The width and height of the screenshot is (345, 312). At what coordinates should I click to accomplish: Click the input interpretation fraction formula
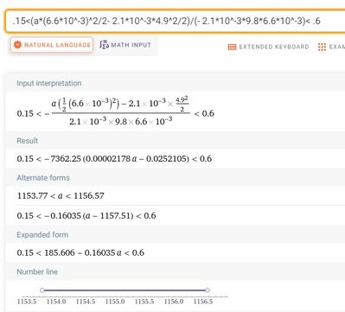(x=116, y=112)
